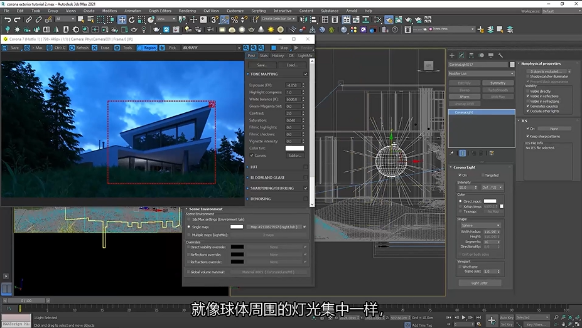Toggle Show End Result in modifier stack
This screenshot has height=328, width=582.
pyautogui.click(x=463, y=153)
